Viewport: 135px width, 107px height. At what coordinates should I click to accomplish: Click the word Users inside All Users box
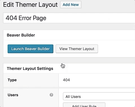click(x=76, y=97)
